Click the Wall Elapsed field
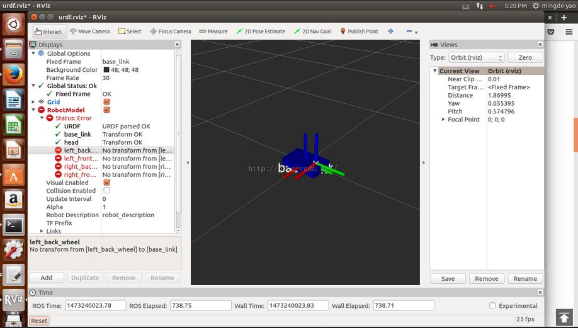Image resolution: width=578 pixels, height=328 pixels. 404,305
